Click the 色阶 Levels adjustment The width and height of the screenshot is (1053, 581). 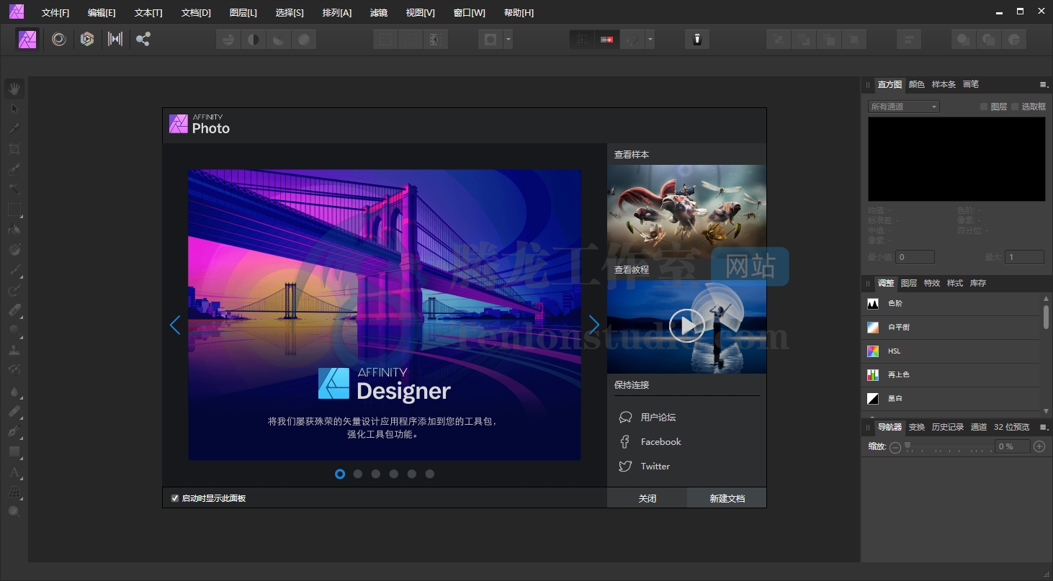click(x=951, y=304)
